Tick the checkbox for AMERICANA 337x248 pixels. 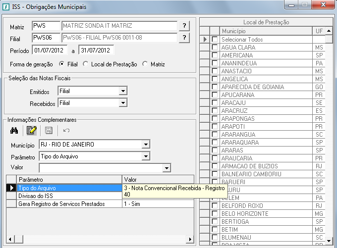(x=215, y=55)
